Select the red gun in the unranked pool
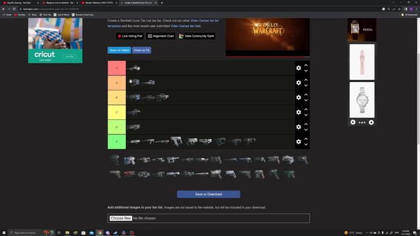420x236 pixels. (129, 174)
